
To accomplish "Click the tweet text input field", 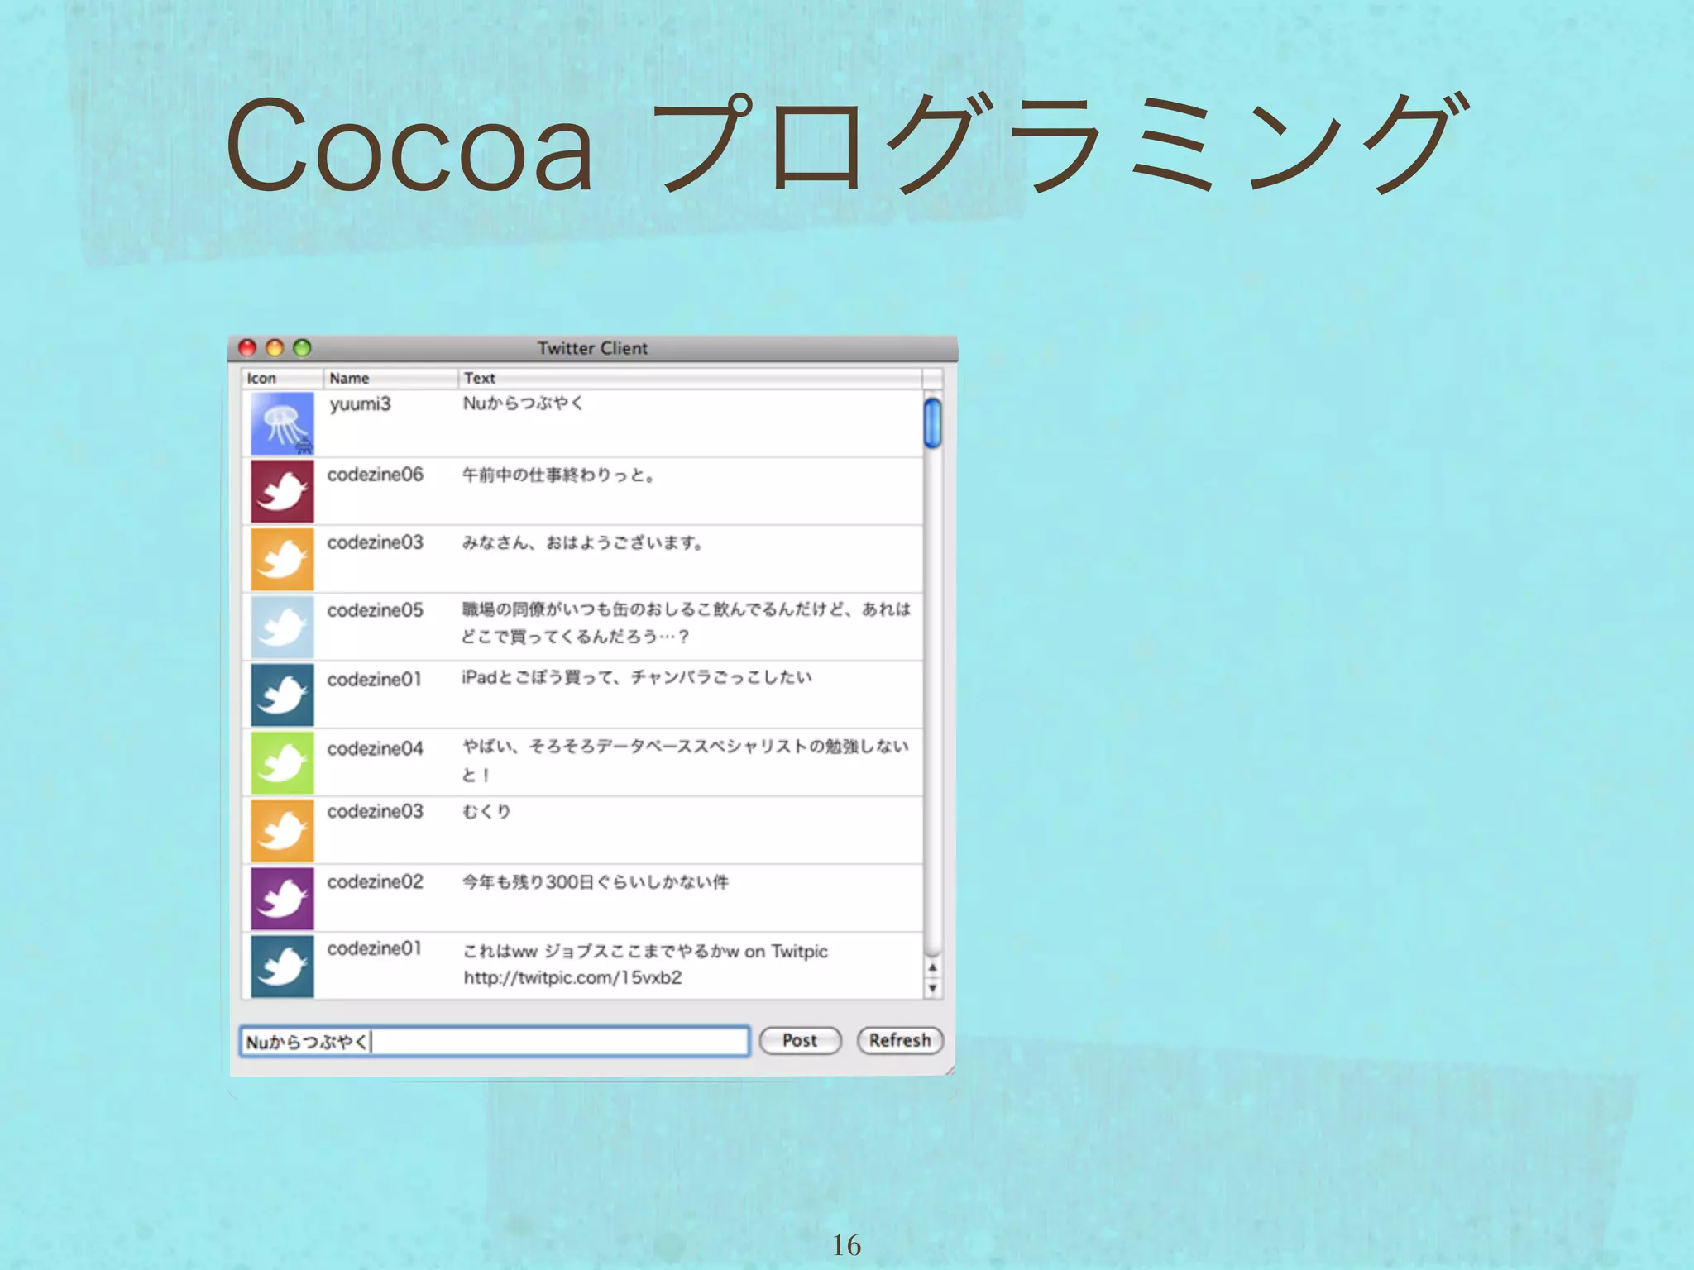I will click(x=495, y=1041).
